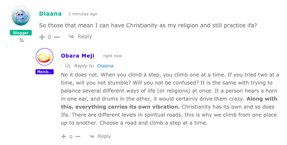
Task: Open the Obara Meji username link
Action: (x=78, y=56)
